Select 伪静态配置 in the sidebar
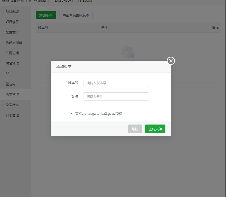 click(x=14, y=43)
